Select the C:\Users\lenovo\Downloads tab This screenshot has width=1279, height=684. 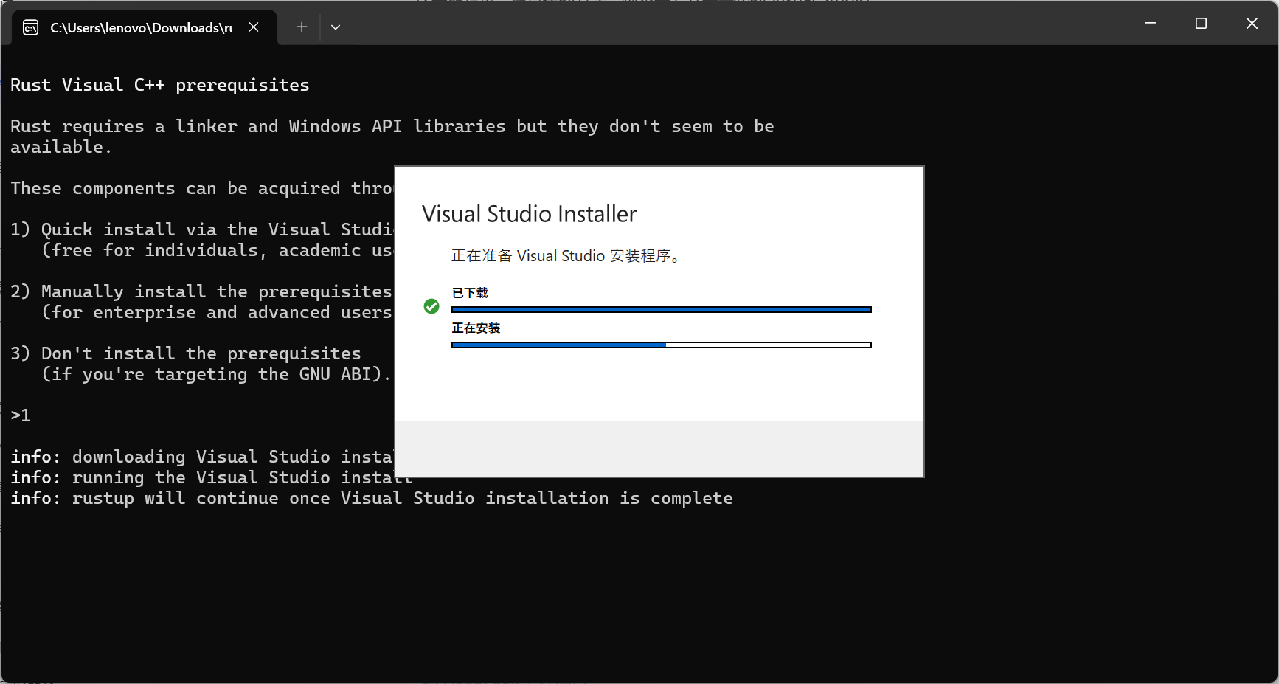(x=145, y=28)
